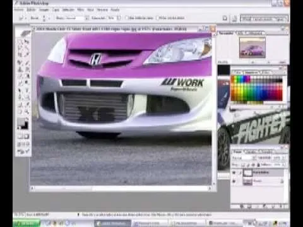Select the Eraser tool
The height and width of the screenshot is (227, 303).
click(x=20, y=76)
